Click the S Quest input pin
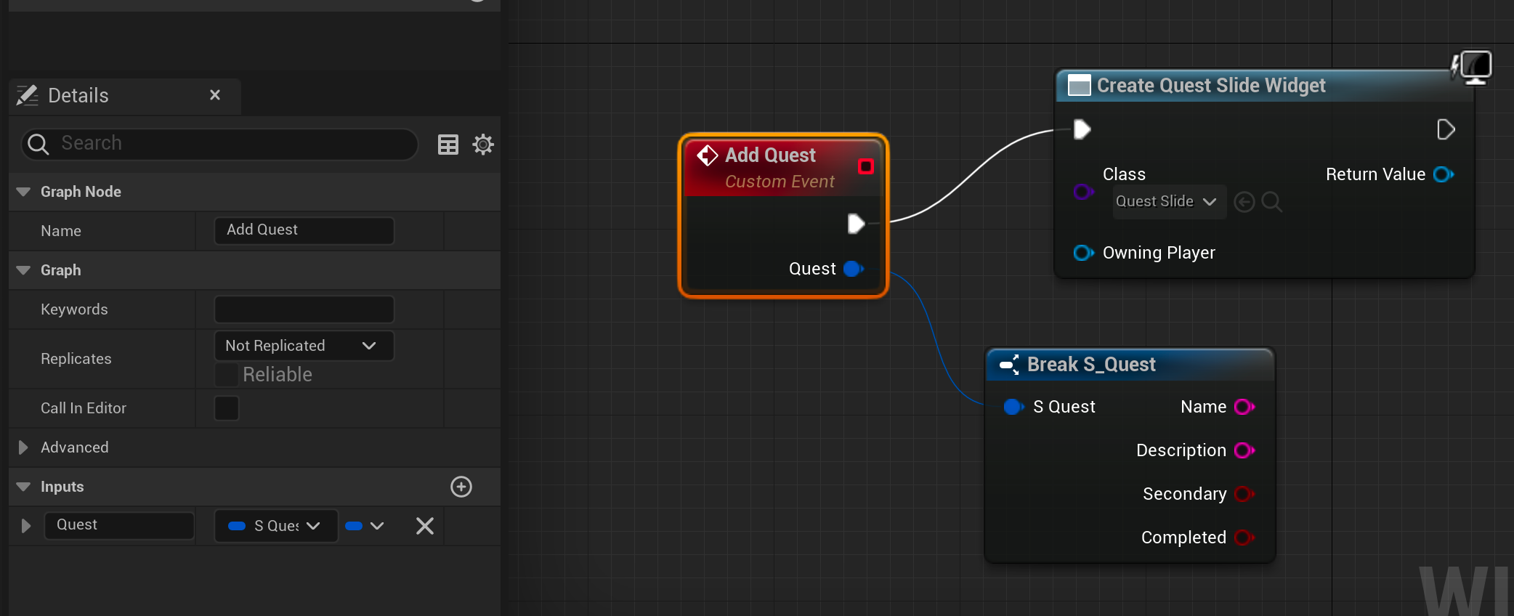 pyautogui.click(x=1013, y=407)
